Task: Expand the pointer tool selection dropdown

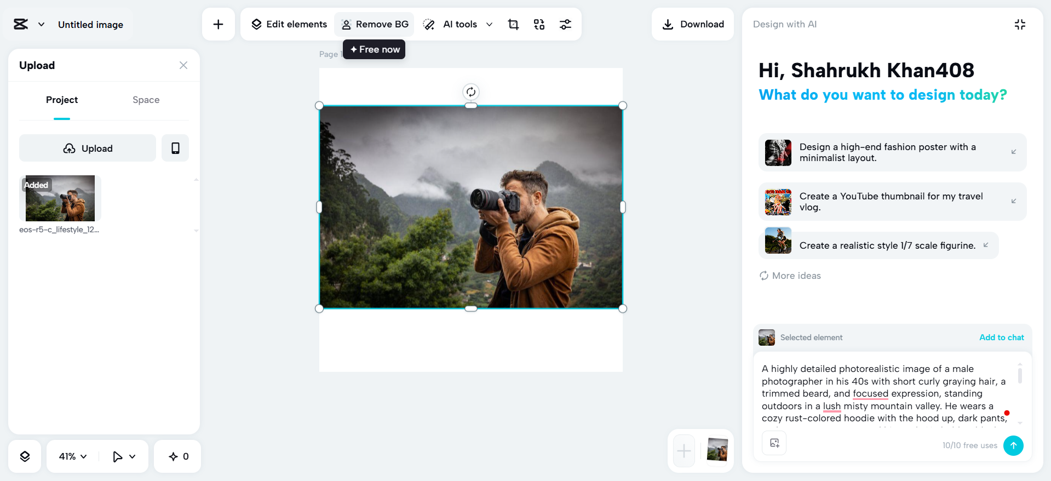Action: [x=132, y=456]
